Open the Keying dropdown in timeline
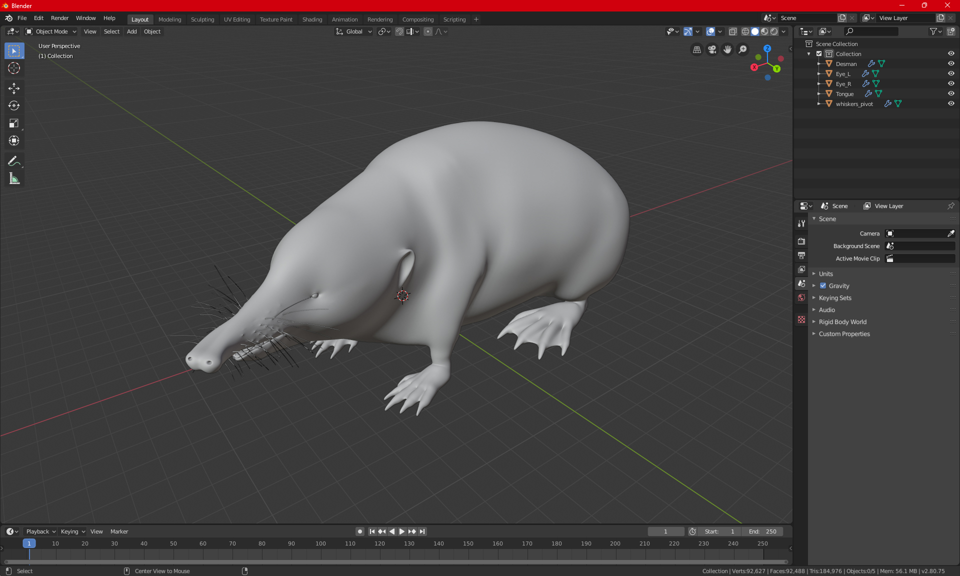Viewport: 960px width, 576px height. tap(73, 531)
